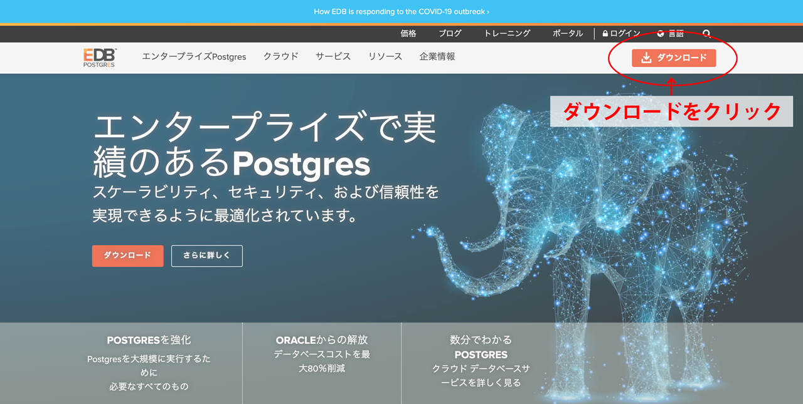Image resolution: width=803 pixels, height=404 pixels.
Task: Click the ログイン link with lock icon
Action: 621,33
